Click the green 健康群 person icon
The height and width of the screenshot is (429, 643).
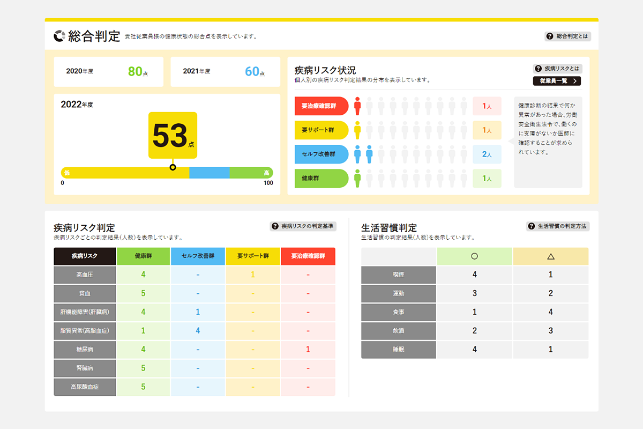(357, 178)
